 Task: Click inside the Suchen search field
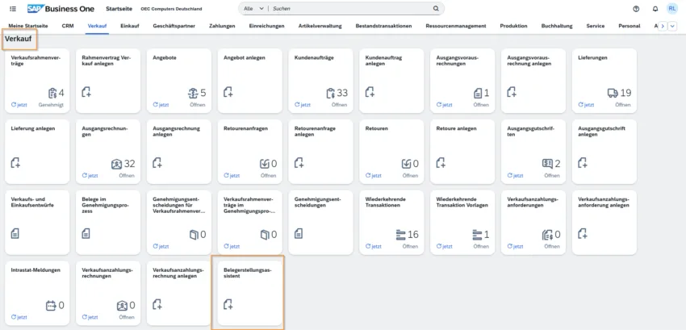point(350,8)
